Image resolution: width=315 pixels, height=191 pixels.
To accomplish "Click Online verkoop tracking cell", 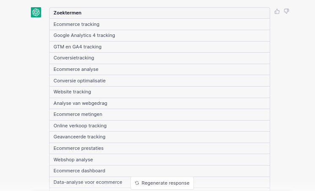I will (160, 126).
